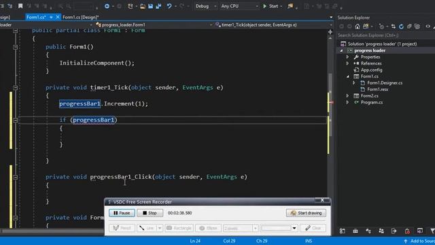Viewport: 435px width, 245px height.
Task: Expand the Properties node in Solution Explorer
Action: tap(347, 57)
